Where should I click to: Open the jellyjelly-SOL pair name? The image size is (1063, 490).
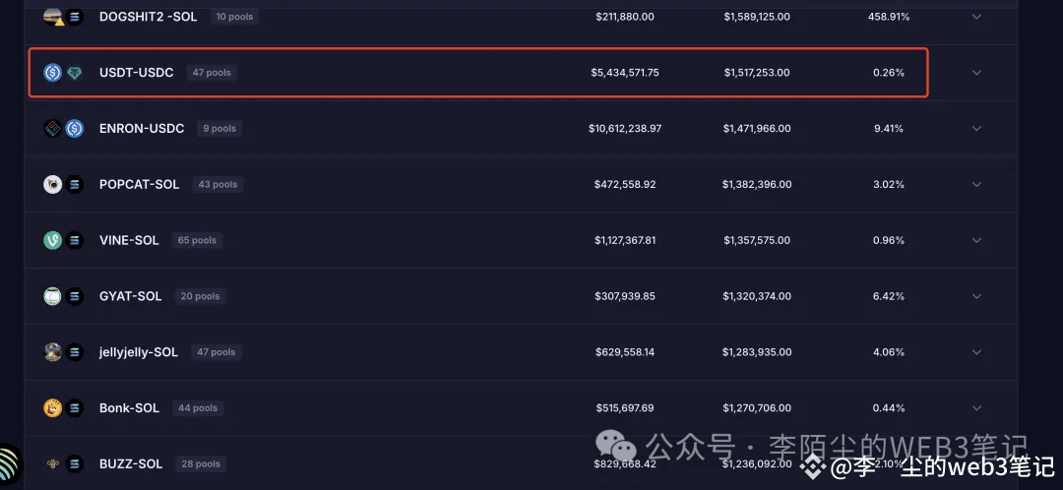[139, 352]
